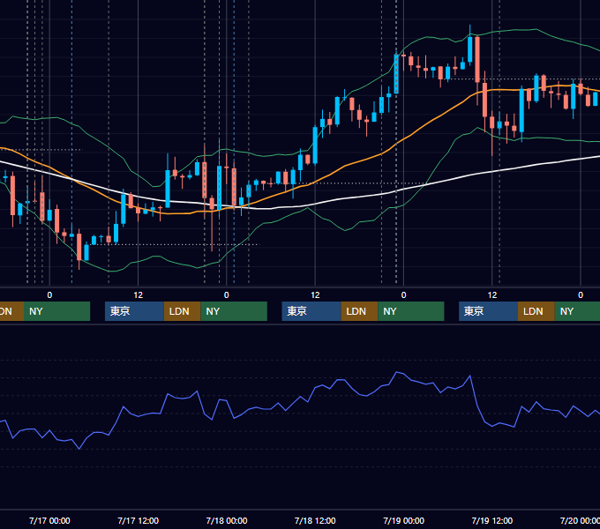
Task: Click the hour tick 12 above 7/18 12:00
Action: pyautogui.click(x=315, y=295)
